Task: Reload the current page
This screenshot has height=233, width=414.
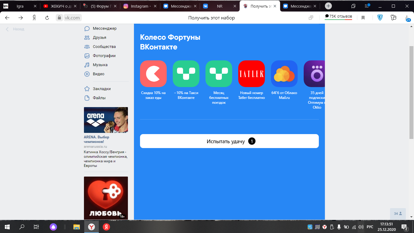Action: (47, 18)
